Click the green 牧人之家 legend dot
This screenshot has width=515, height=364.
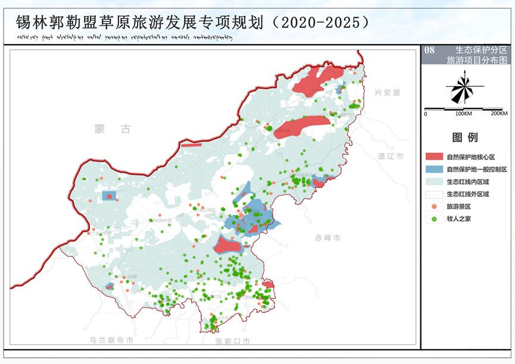point(434,218)
